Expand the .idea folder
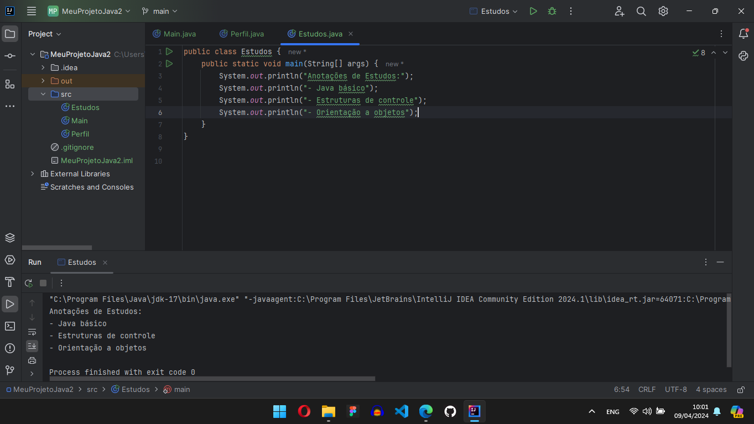754x424 pixels. click(43, 67)
